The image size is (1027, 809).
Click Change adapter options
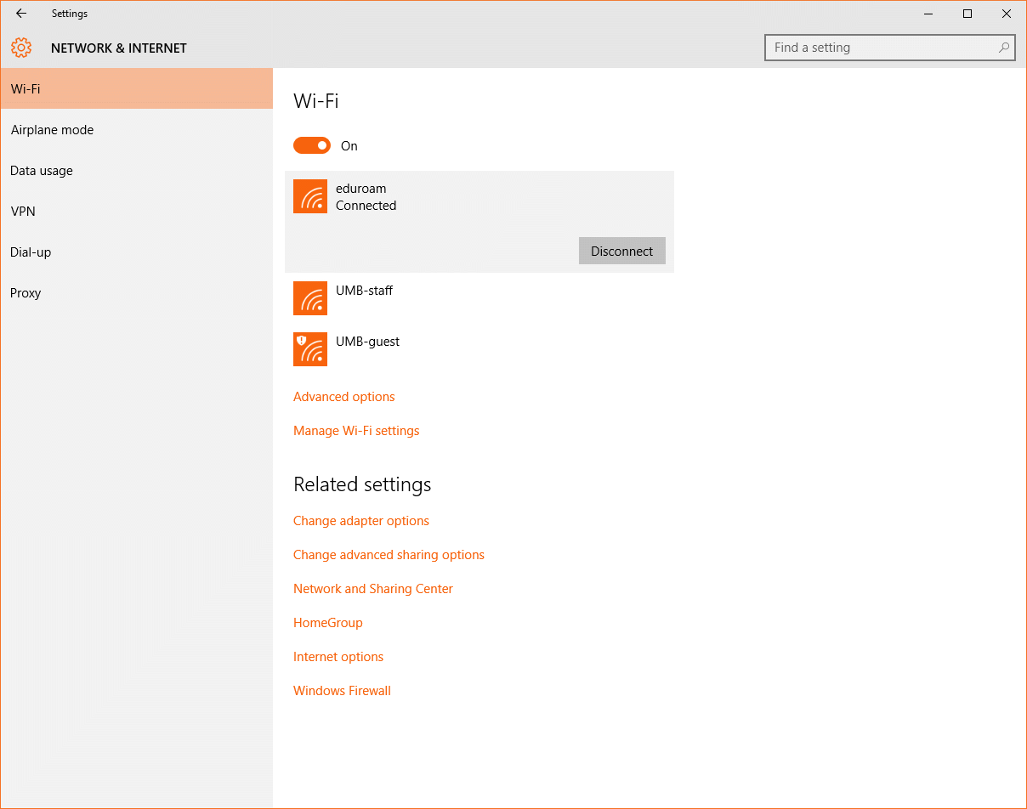pyautogui.click(x=361, y=521)
